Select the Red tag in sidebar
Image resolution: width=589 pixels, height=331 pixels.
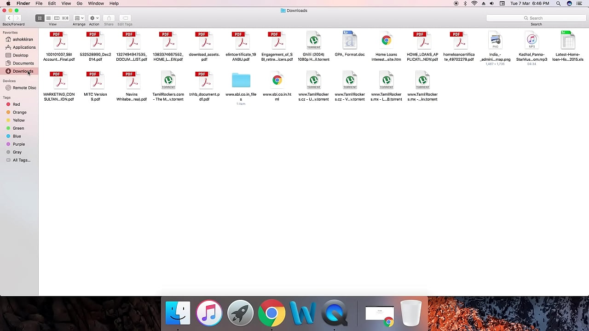(16, 104)
